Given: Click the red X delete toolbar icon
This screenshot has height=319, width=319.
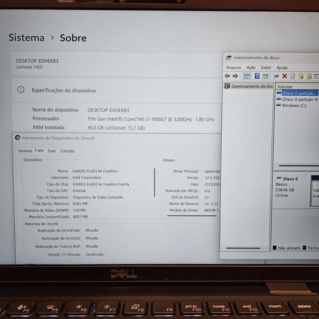Looking at the screenshot, I should coord(285,76).
